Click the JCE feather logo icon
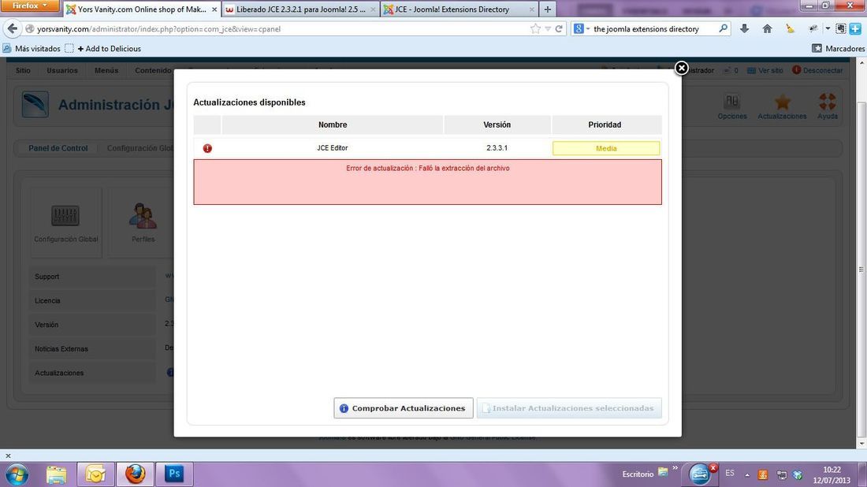 35,105
